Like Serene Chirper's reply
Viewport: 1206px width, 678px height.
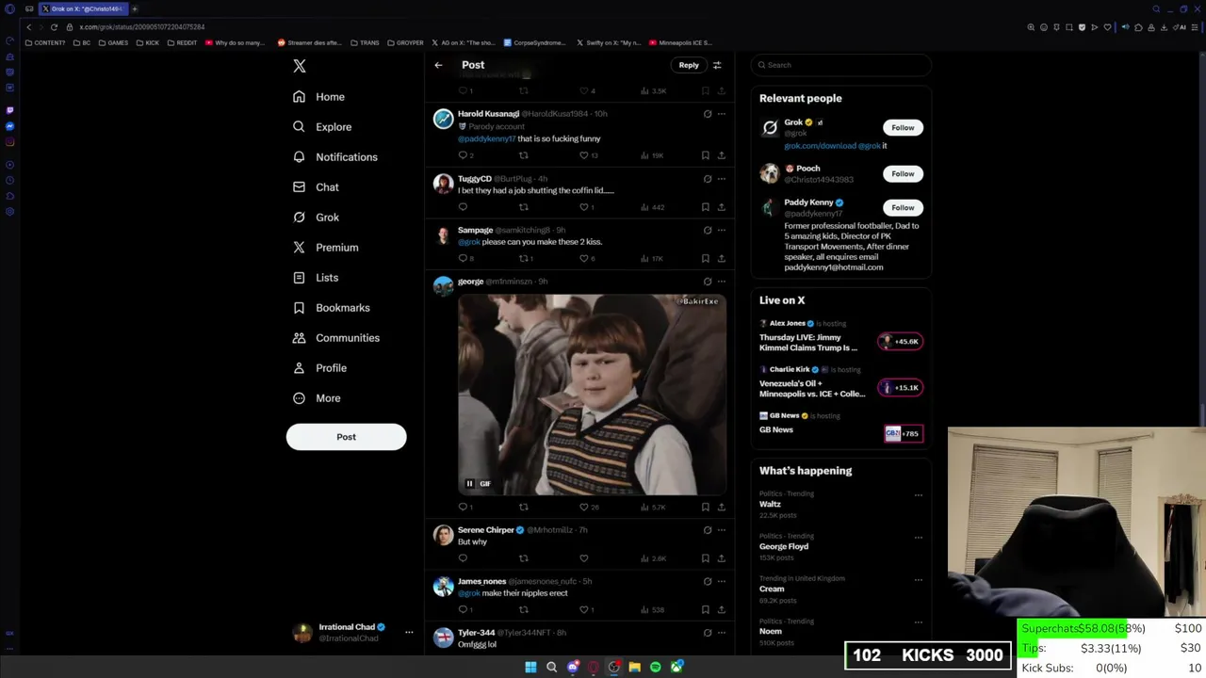click(x=584, y=558)
